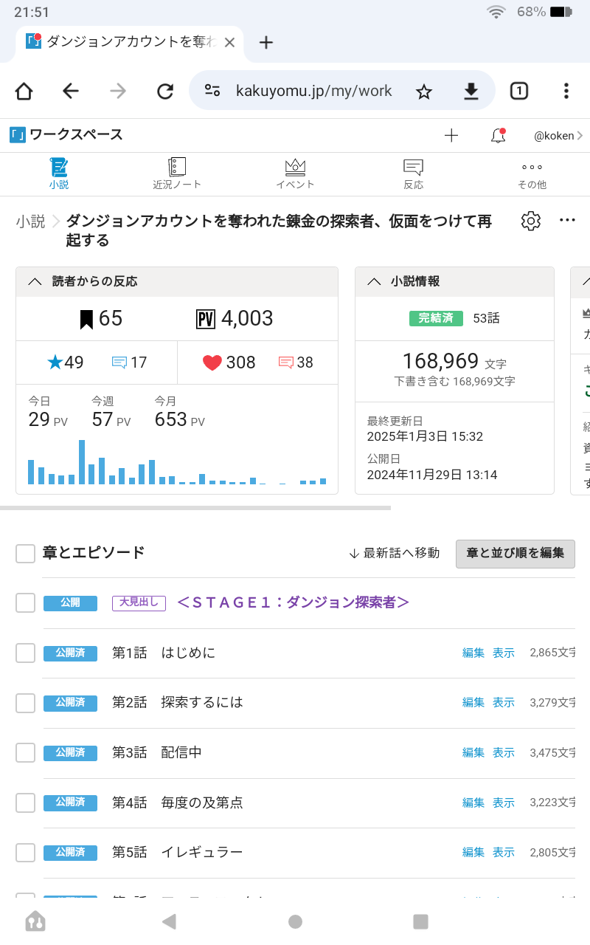
Task: Open novel settings gear icon
Action: (x=530, y=221)
